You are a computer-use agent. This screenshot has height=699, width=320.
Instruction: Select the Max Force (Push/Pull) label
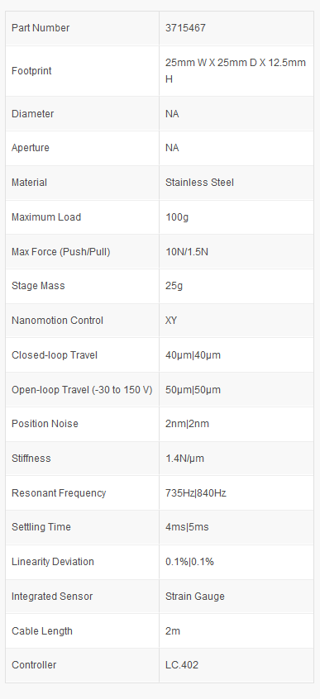[x=60, y=252]
